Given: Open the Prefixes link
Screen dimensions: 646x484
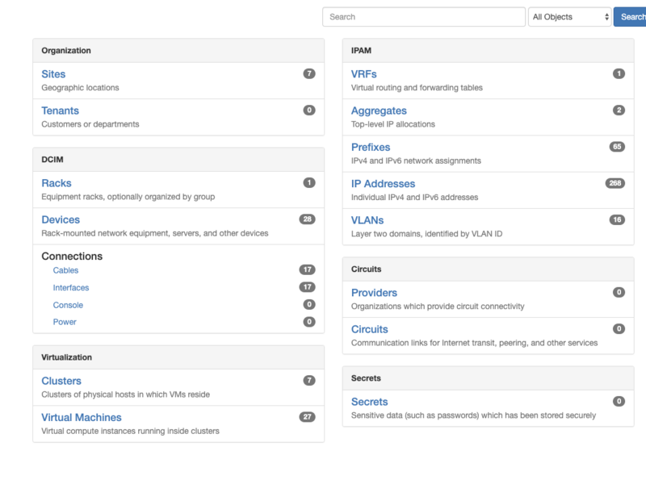Looking at the screenshot, I should tap(371, 148).
